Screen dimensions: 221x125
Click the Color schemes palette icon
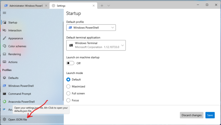pyautogui.click(x=4, y=46)
